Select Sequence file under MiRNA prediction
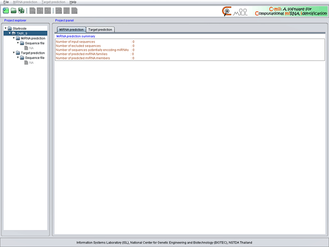The image size is (329, 247). pos(34,43)
